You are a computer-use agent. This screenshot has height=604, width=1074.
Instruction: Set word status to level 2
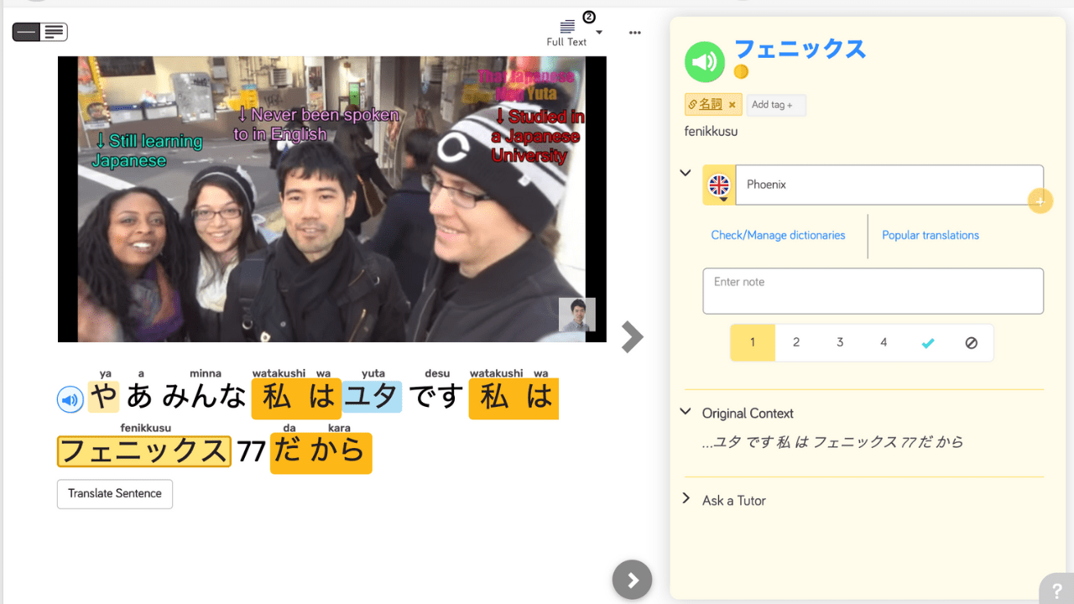[796, 342]
